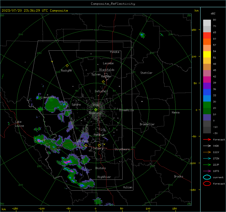The image size is (226, 212).
Task: Click the asterisk marker east of Innisfail
Action: [119, 86]
